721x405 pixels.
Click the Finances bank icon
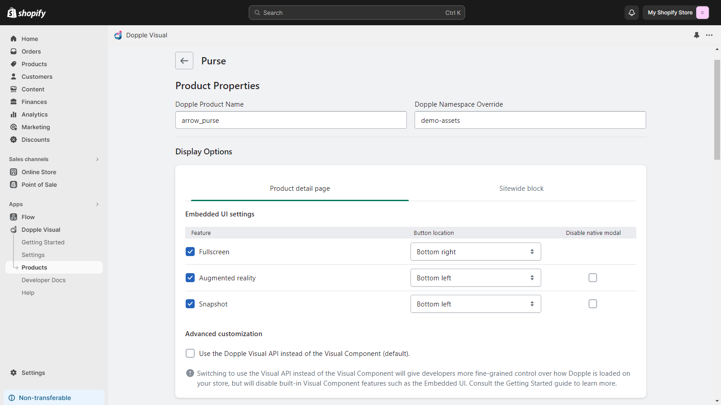[14, 102]
